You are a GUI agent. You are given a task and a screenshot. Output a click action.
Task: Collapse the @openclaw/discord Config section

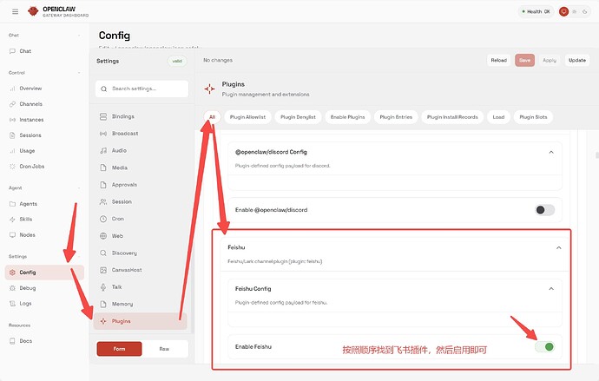550,152
